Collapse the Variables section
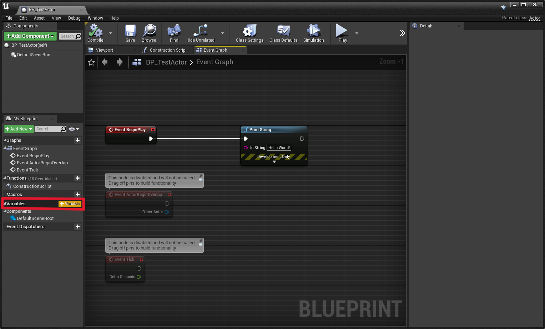545x329 pixels. 5,204
